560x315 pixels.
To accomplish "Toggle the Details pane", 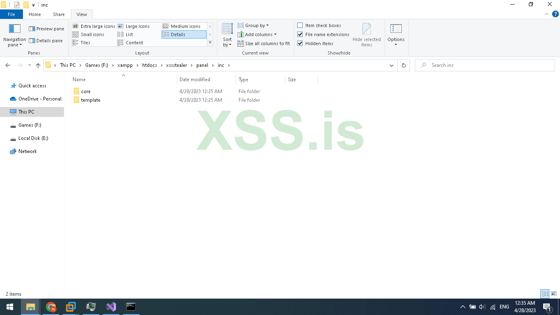I will (46, 41).
